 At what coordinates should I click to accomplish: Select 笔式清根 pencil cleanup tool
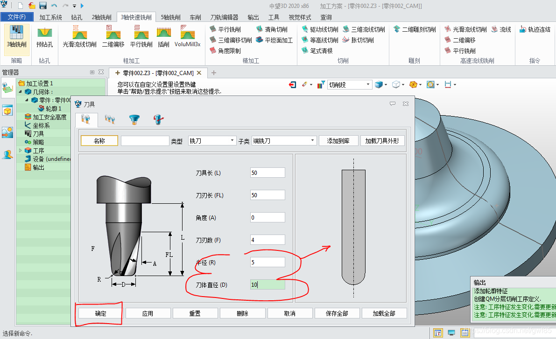[x=317, y=51]
